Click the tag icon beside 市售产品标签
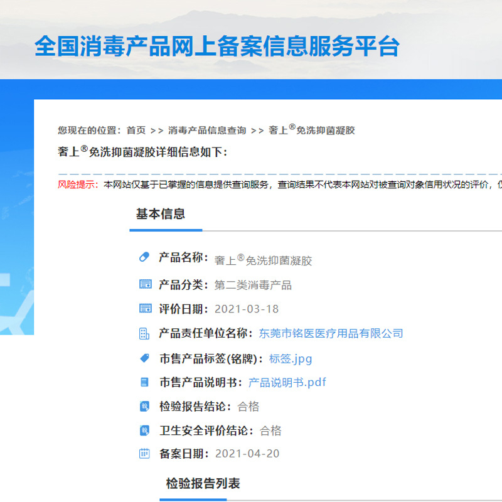This screenshot has width=502, height=502. point(144,358)
